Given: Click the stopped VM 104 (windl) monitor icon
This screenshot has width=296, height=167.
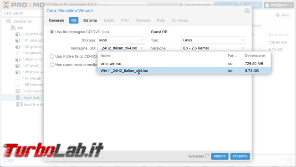Looking at the screenshot, I should click(x=18, y=78).
